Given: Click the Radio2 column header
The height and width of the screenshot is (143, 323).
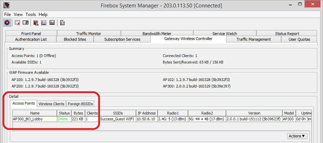Looking at the screenshot, I should click(207, 113).
